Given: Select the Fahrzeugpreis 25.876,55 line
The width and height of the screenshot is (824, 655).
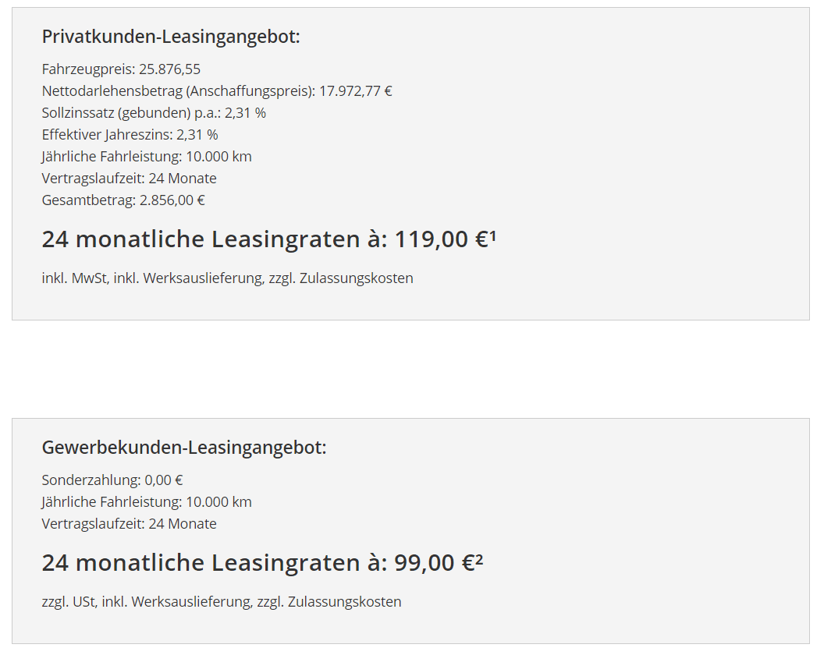Looking at the screenshot, I should pos(121,69).
